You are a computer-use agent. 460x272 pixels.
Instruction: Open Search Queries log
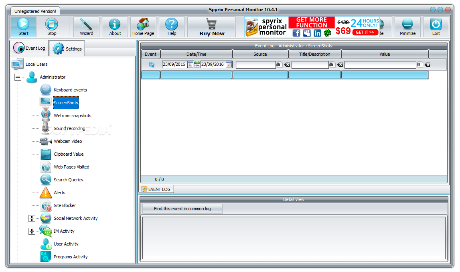pos(68,180)
